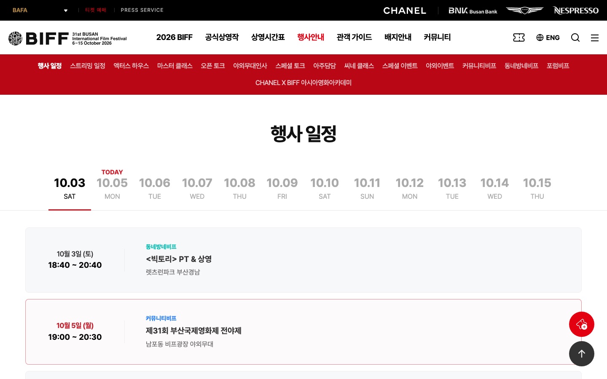The image size is (607, 379).
Task: Click the BIFF logo
Action: [67, 38]
